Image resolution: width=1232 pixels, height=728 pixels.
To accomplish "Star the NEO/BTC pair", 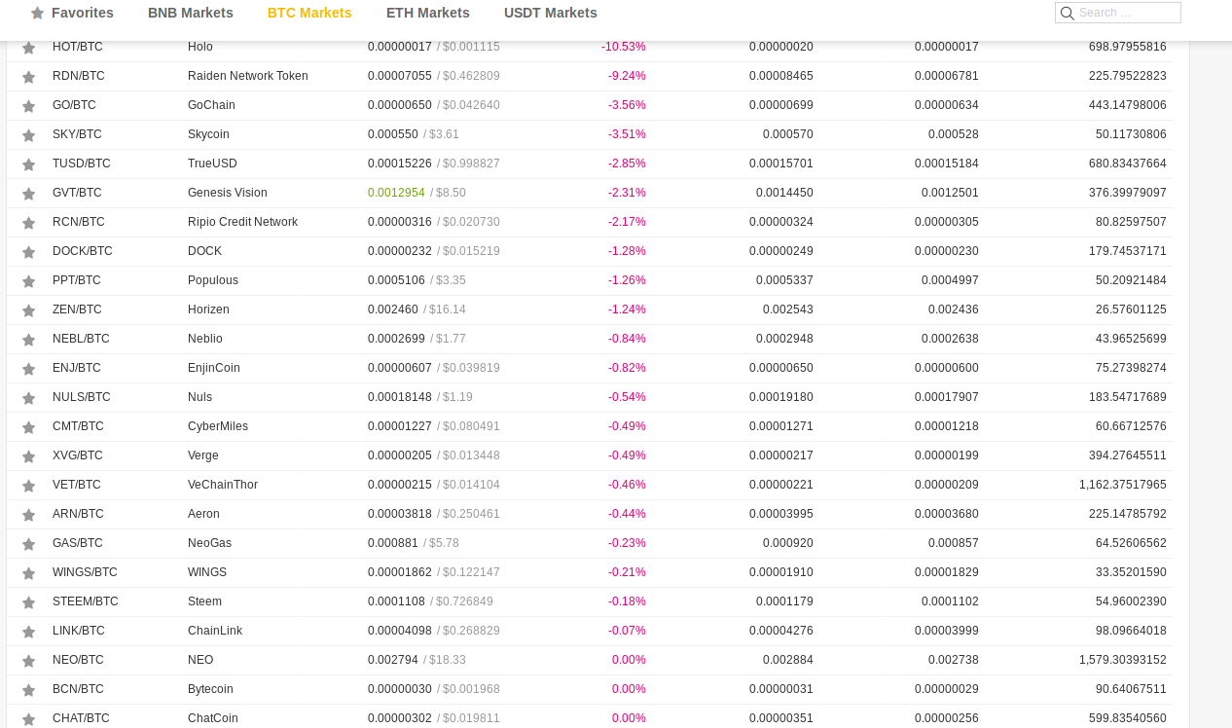I will (29, 661).
